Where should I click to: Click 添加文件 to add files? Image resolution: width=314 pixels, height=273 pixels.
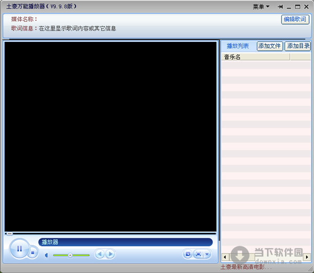tap(270, 46)
